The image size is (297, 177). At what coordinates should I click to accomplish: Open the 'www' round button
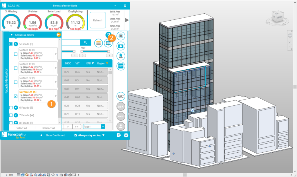coord(121,116)
